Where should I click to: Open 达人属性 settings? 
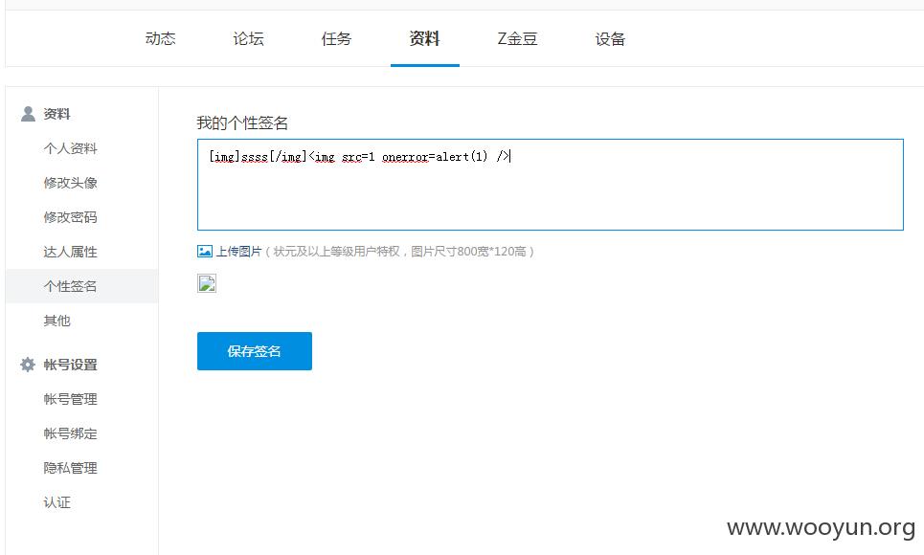point(70,253)
